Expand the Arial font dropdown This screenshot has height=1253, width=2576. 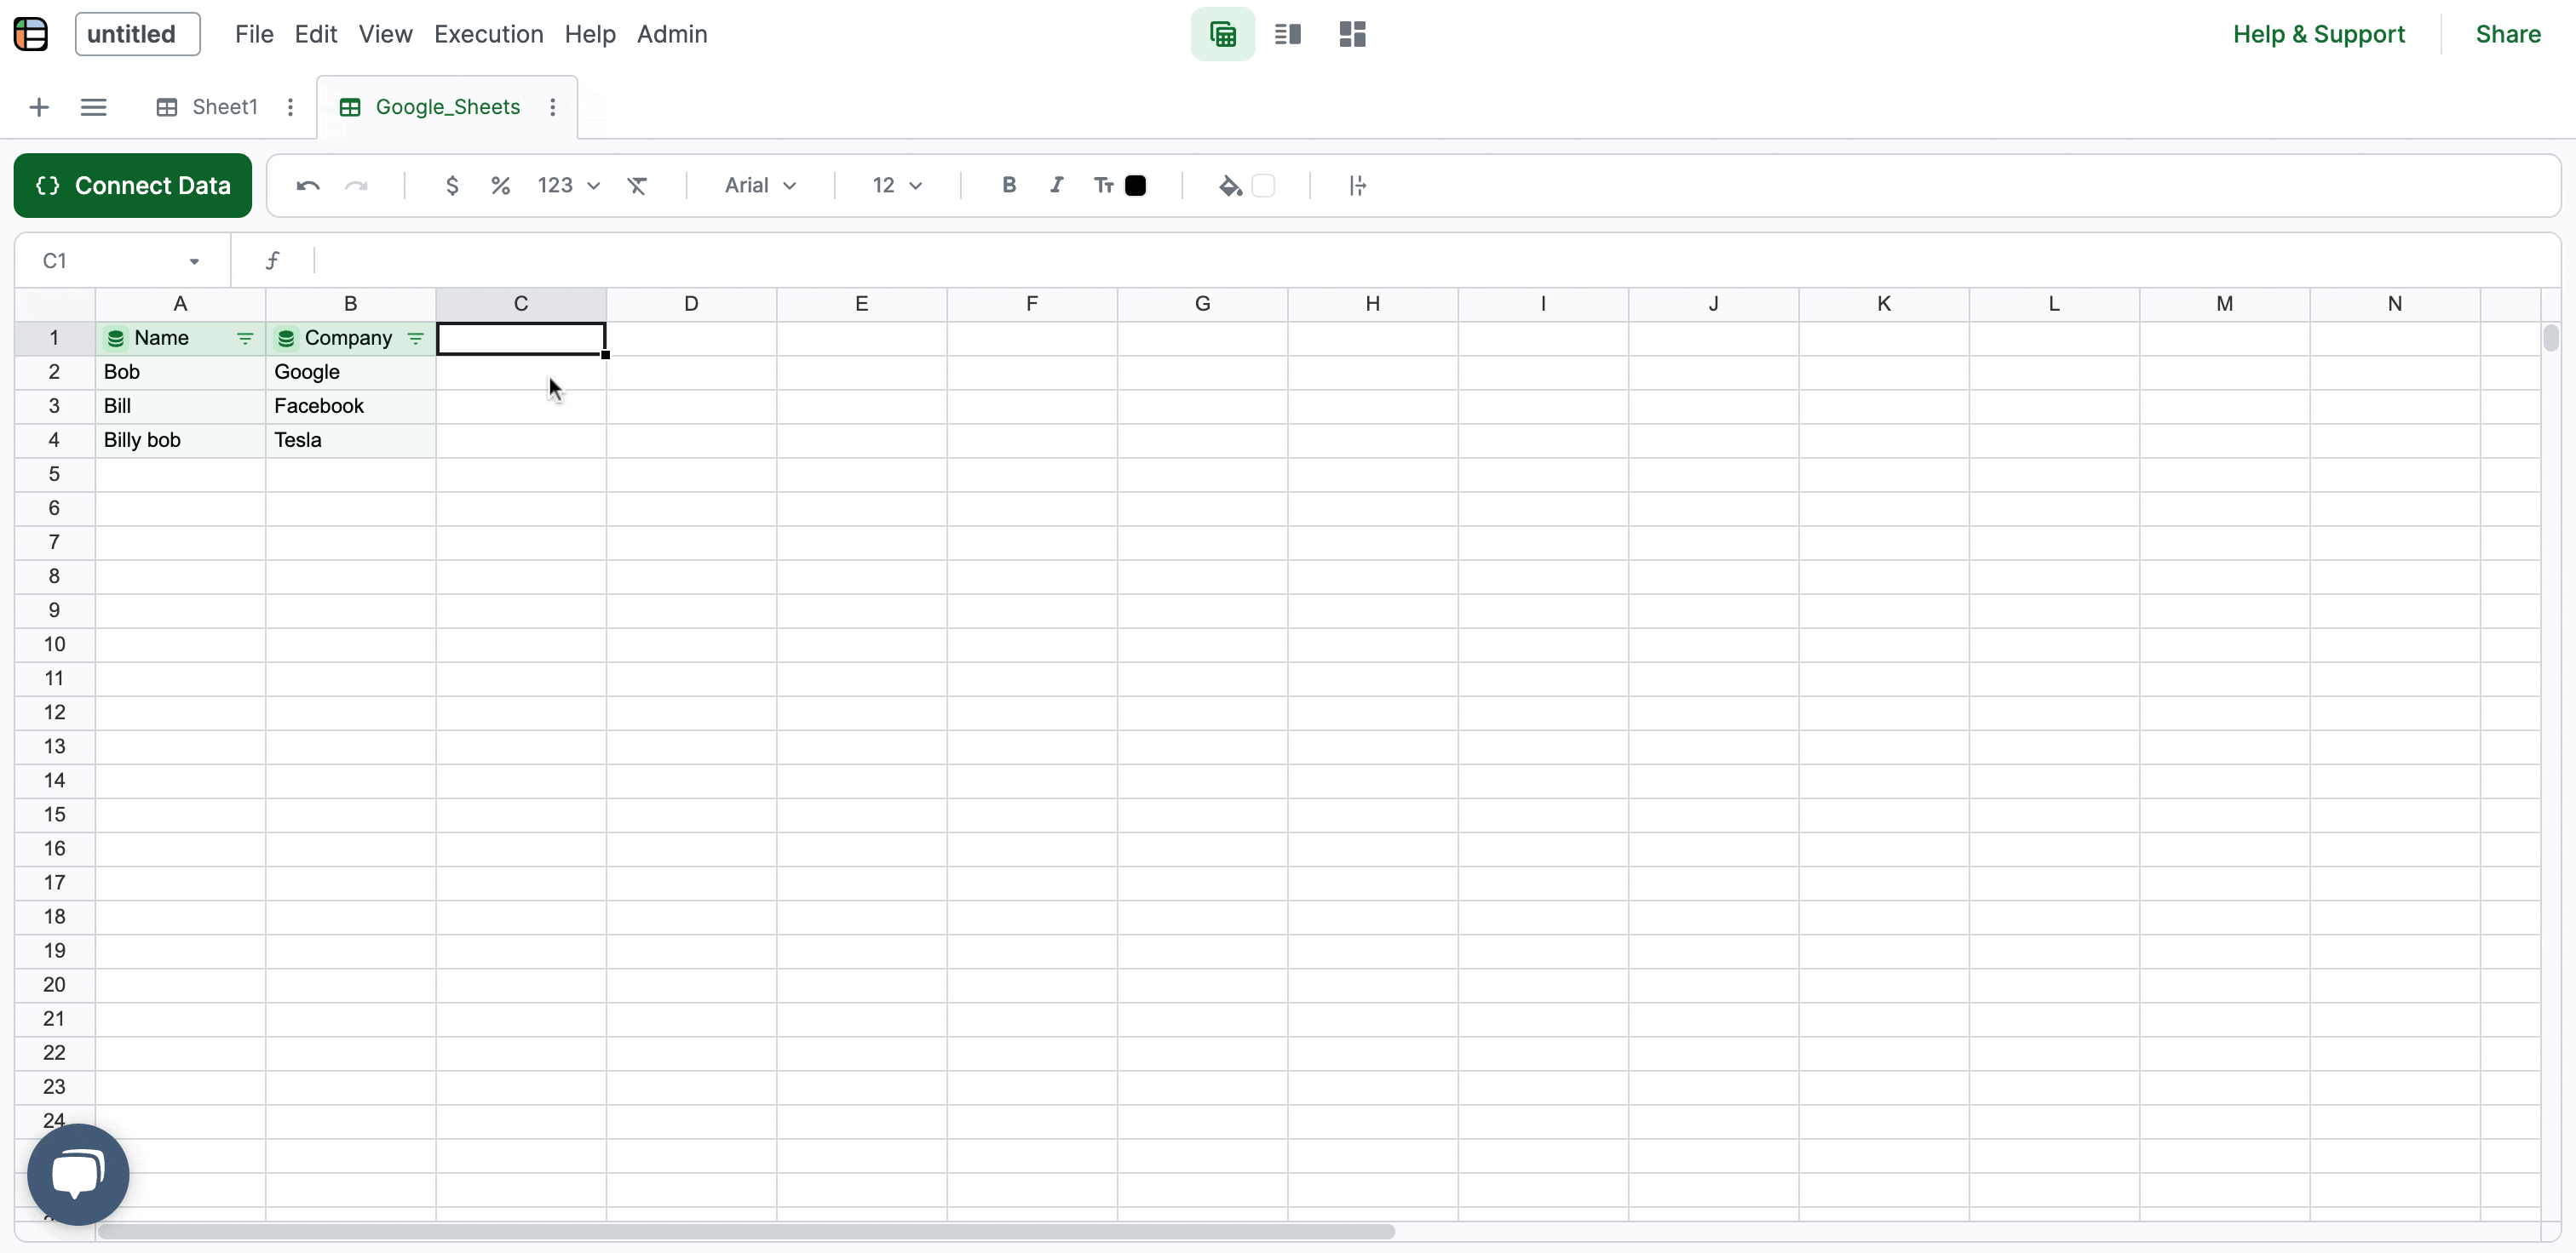[760, 186]
